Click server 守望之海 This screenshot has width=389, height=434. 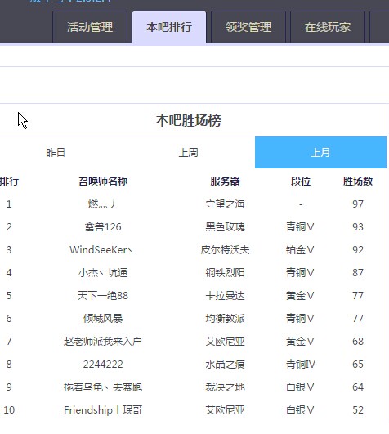coord(225,204)
